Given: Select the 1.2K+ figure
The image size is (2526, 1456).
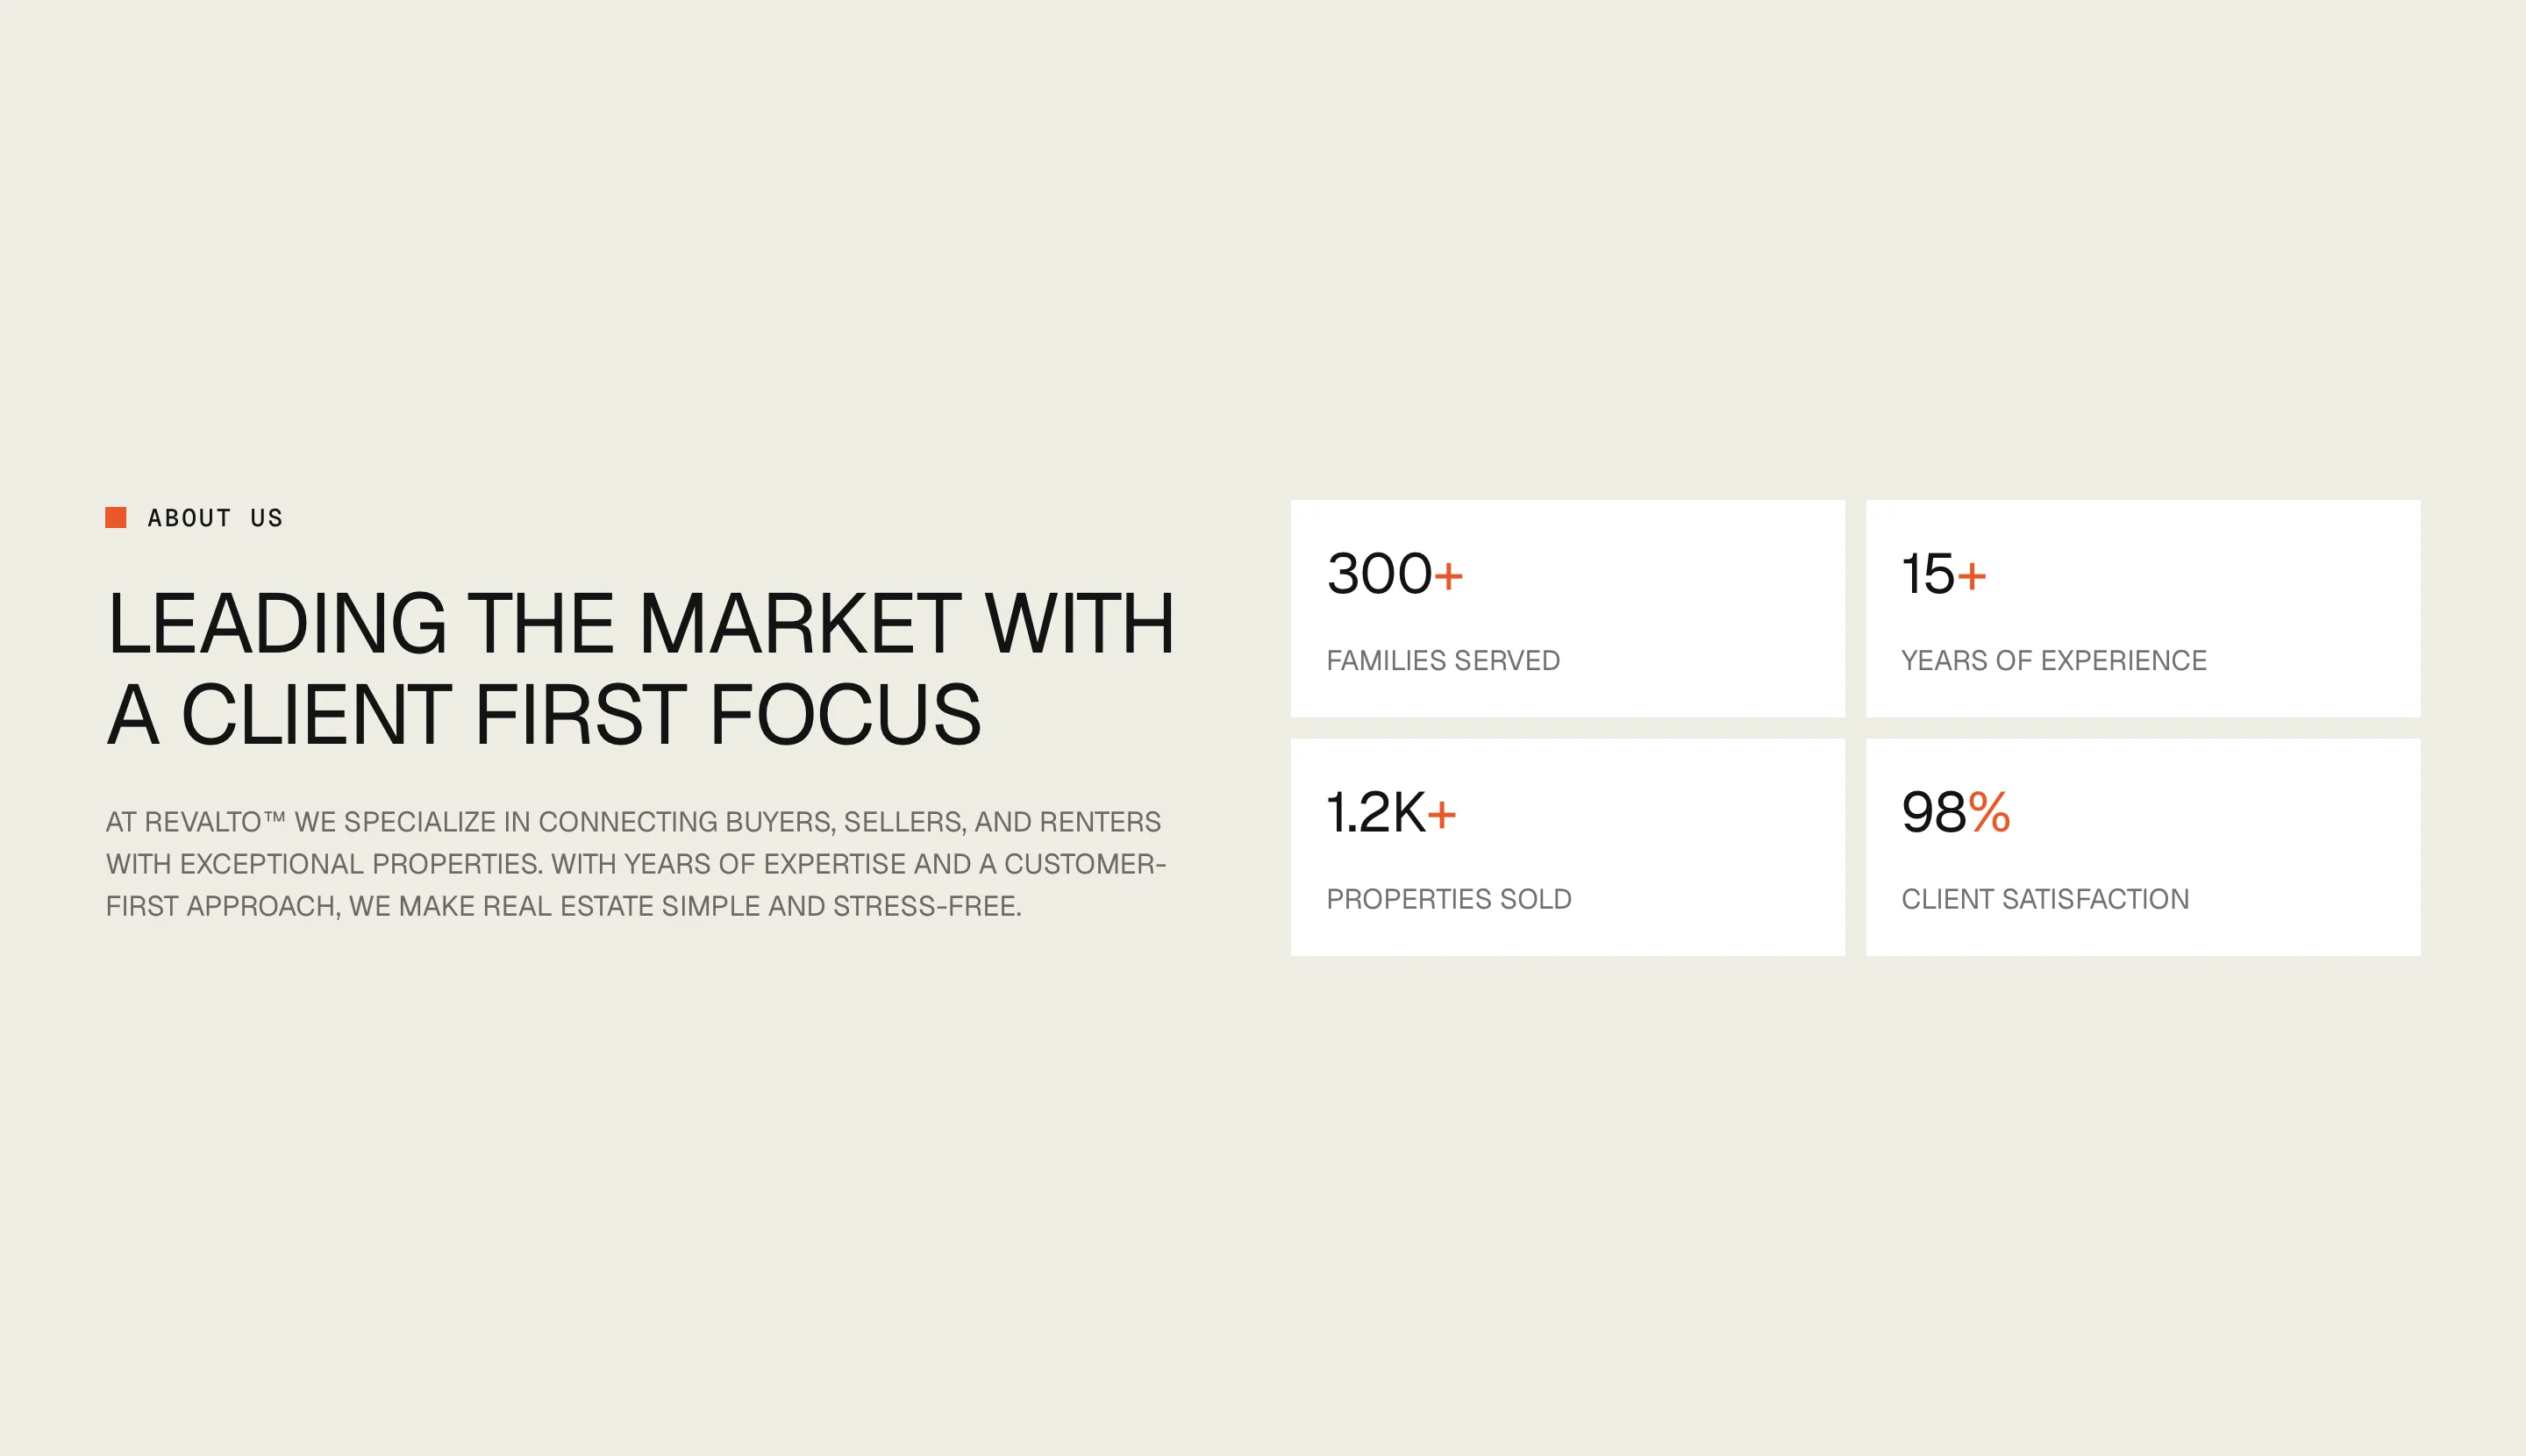Looking at the screenshot, I should (x=1392, y=812).
